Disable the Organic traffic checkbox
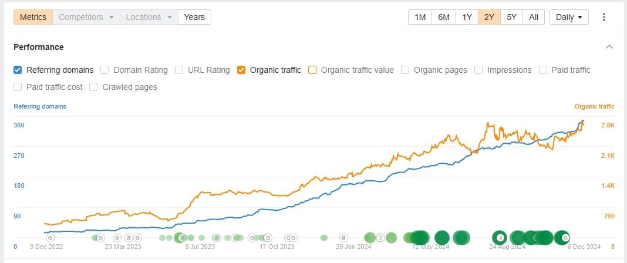The image size is (627, 263). pos(241,70)
